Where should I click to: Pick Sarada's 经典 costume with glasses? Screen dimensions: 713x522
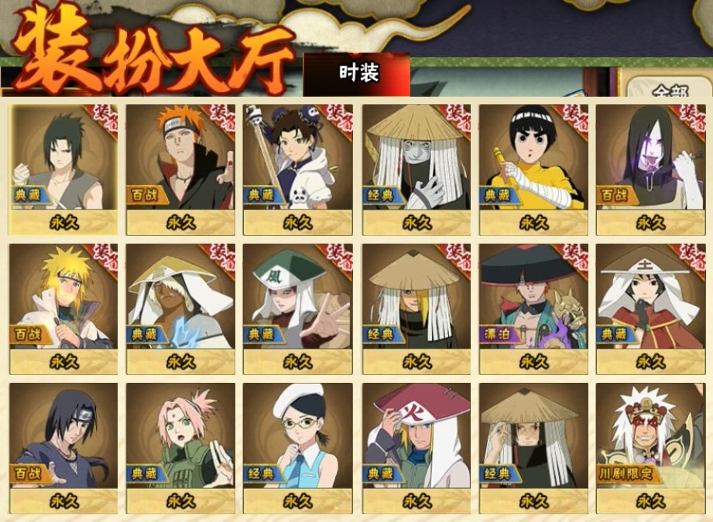[x=298, y=449]
